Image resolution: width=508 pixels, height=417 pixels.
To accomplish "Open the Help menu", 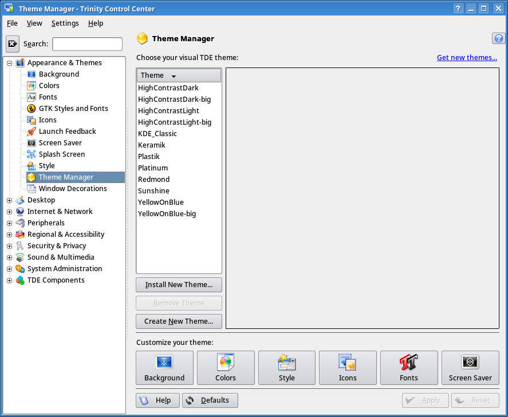I will pyautogui.click(x=96, y=23).
